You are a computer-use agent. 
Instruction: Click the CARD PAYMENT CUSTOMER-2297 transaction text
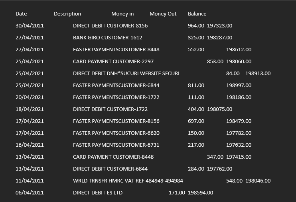(x=113, y=62)
